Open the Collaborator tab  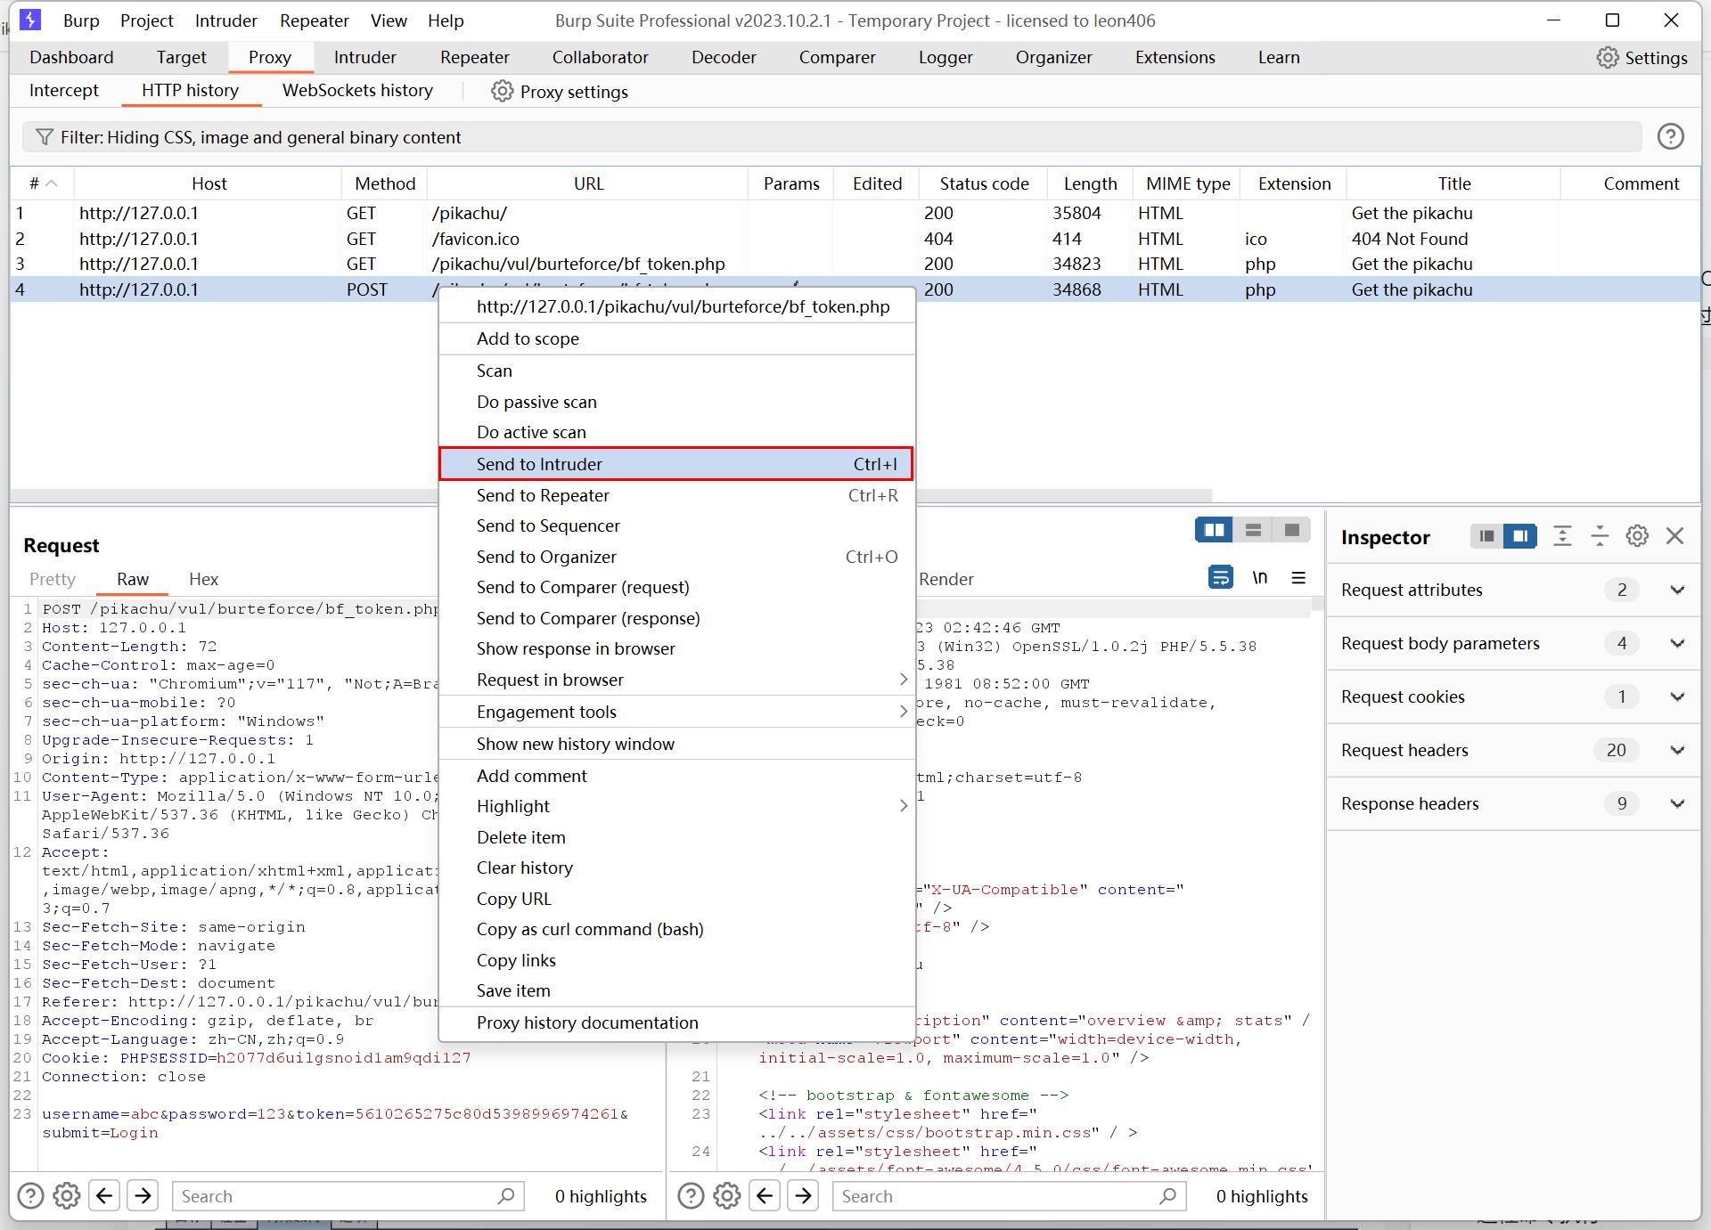coord(600,57)
